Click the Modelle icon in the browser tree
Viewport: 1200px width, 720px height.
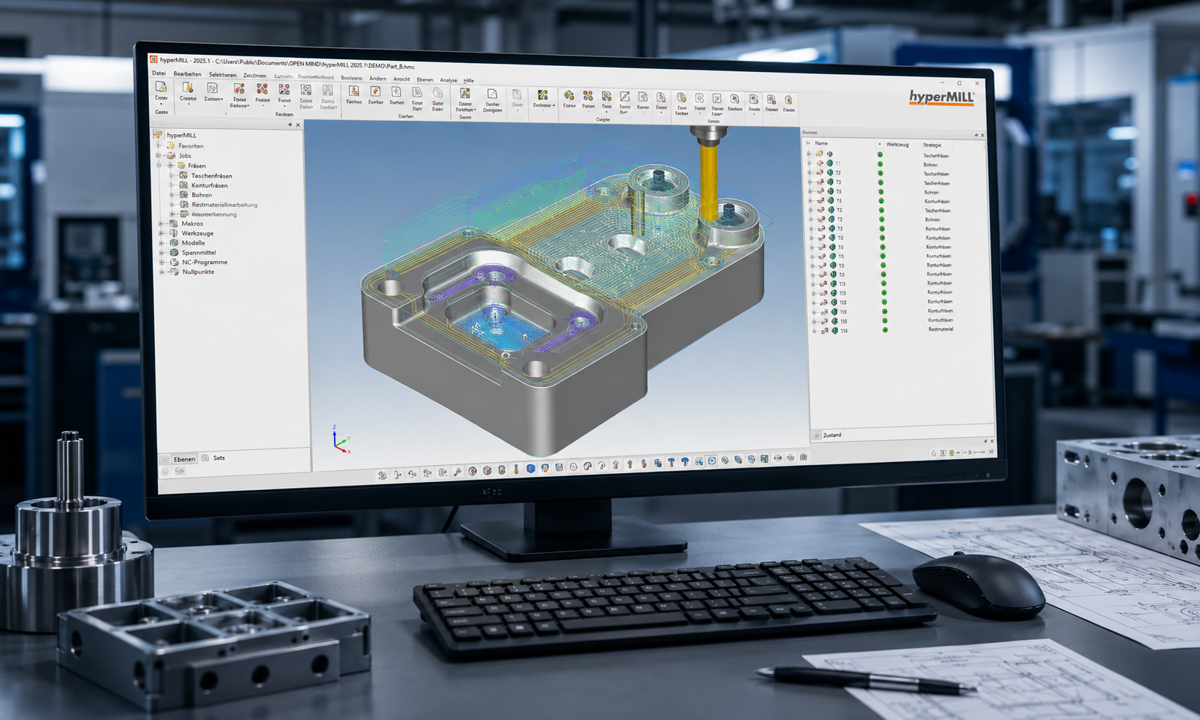click(174, 242)
